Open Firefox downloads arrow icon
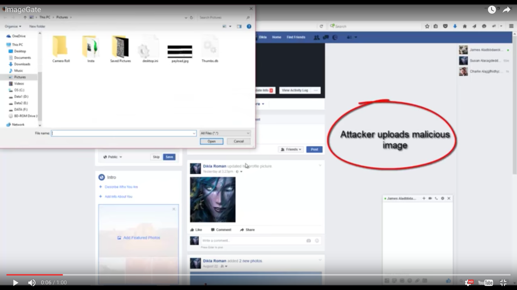 pos(455,26)
